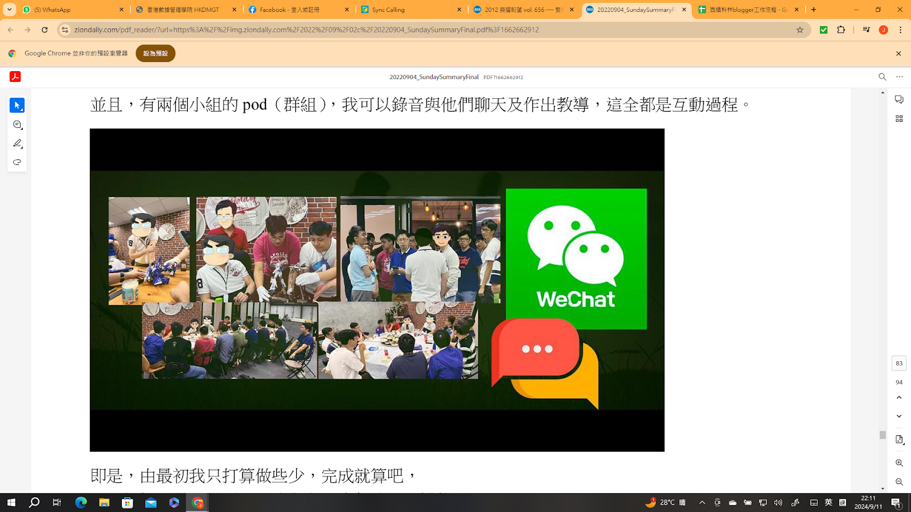
Task: Open the Windows Start menu
Action: pyautogui.click(x=11, y=502)
